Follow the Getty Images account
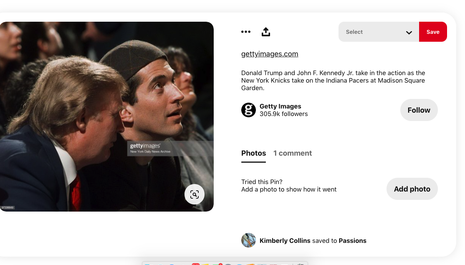 [x=419, y=110]
